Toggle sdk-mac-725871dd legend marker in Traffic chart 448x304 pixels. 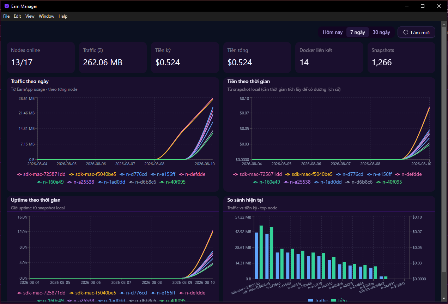[19, 174]
